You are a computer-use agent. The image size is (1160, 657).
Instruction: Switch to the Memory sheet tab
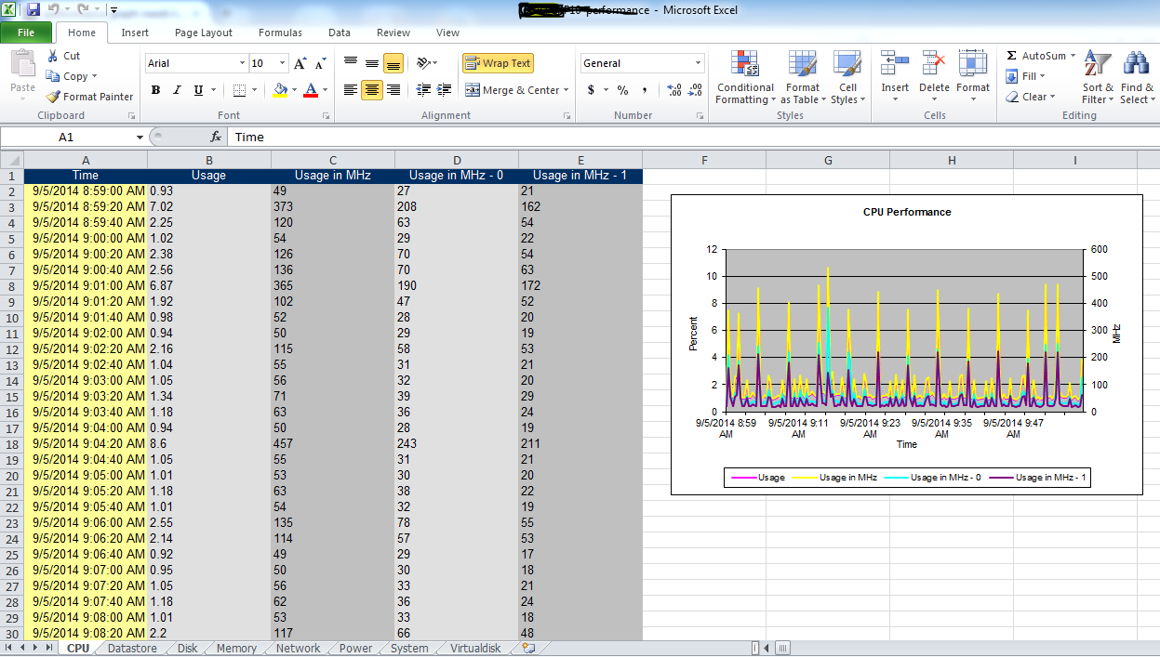coord(236,649)
